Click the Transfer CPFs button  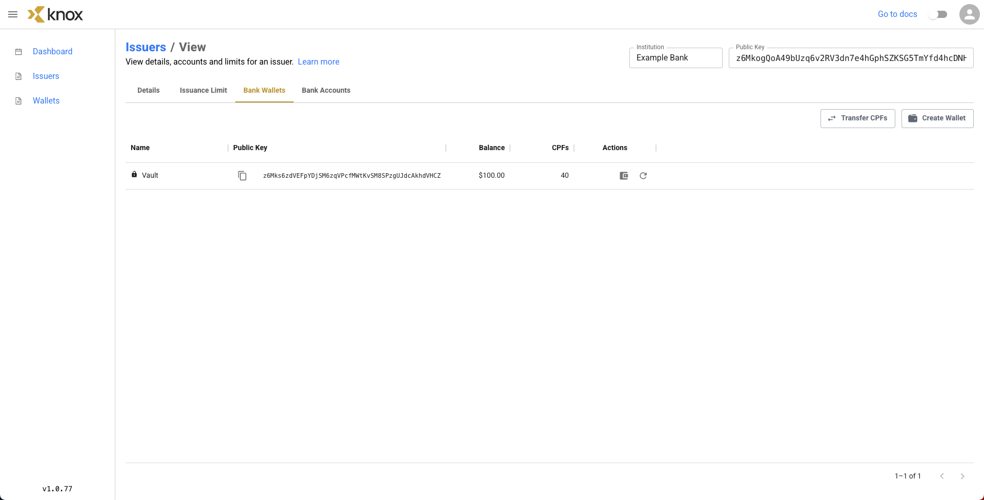(857, 118)
